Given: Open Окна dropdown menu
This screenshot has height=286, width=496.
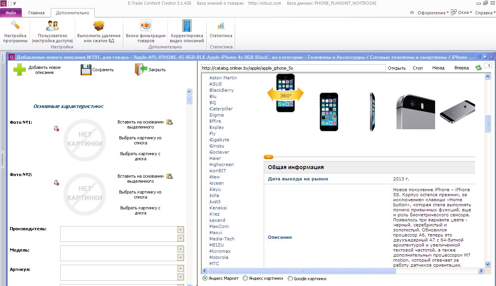Looking at the screenshot, I should coord(462,13).
